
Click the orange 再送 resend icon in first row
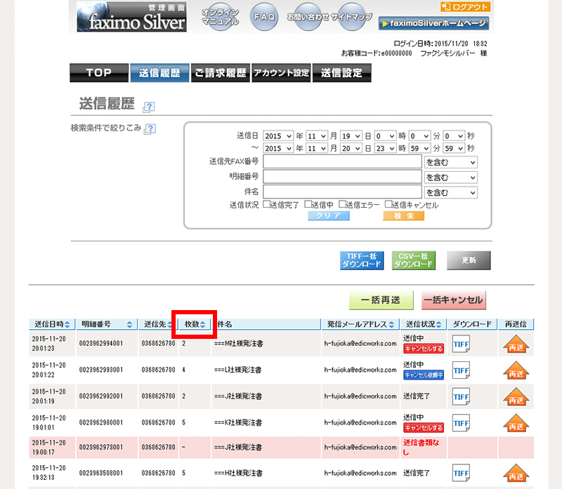tap(516, 344)
